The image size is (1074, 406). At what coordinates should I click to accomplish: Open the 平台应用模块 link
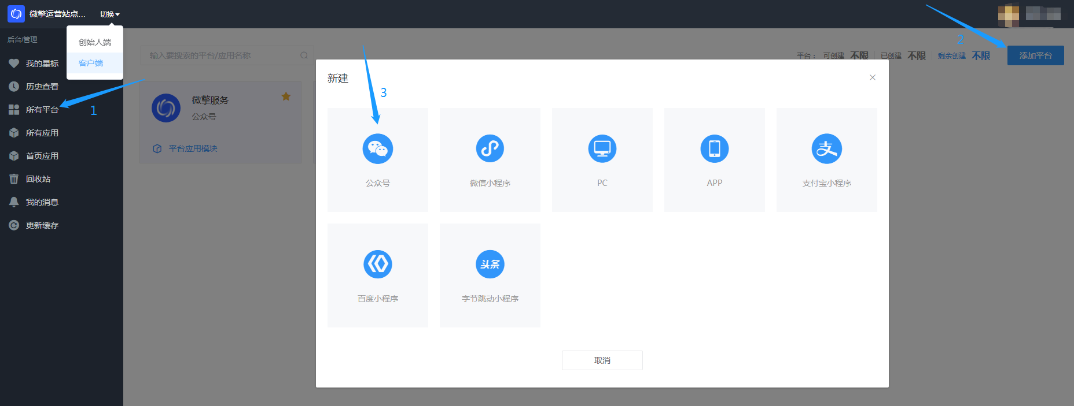point(193,148)
